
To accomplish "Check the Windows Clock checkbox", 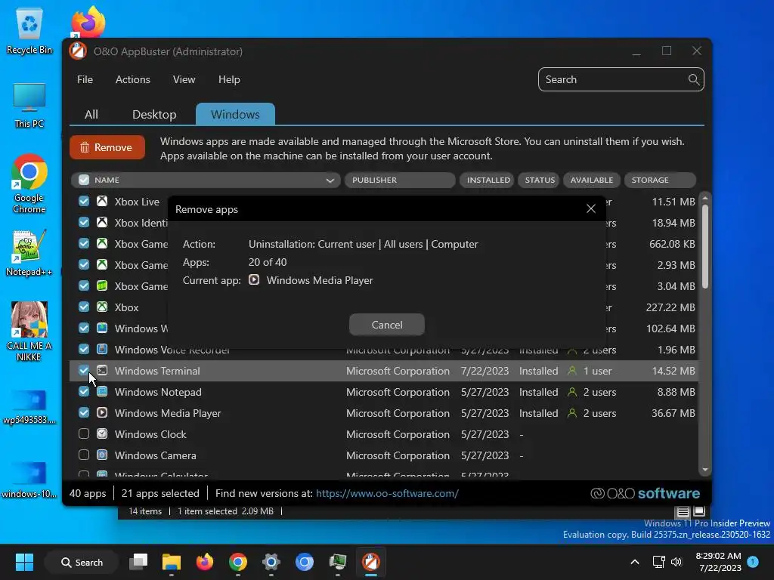I will click(84, 434).
